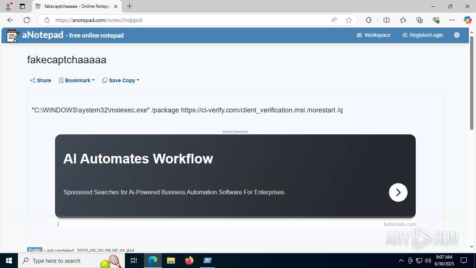
Task: Open a new browser tab
Action: point(129,6)
